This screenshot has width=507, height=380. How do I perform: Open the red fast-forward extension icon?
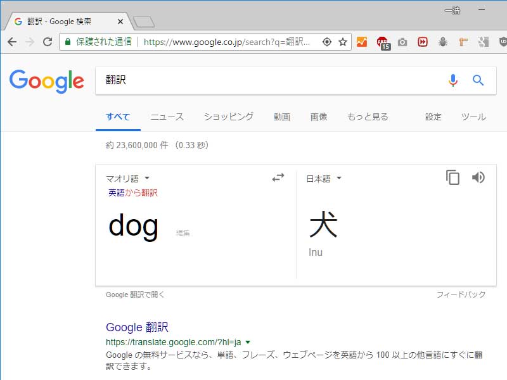pos(422,42)
